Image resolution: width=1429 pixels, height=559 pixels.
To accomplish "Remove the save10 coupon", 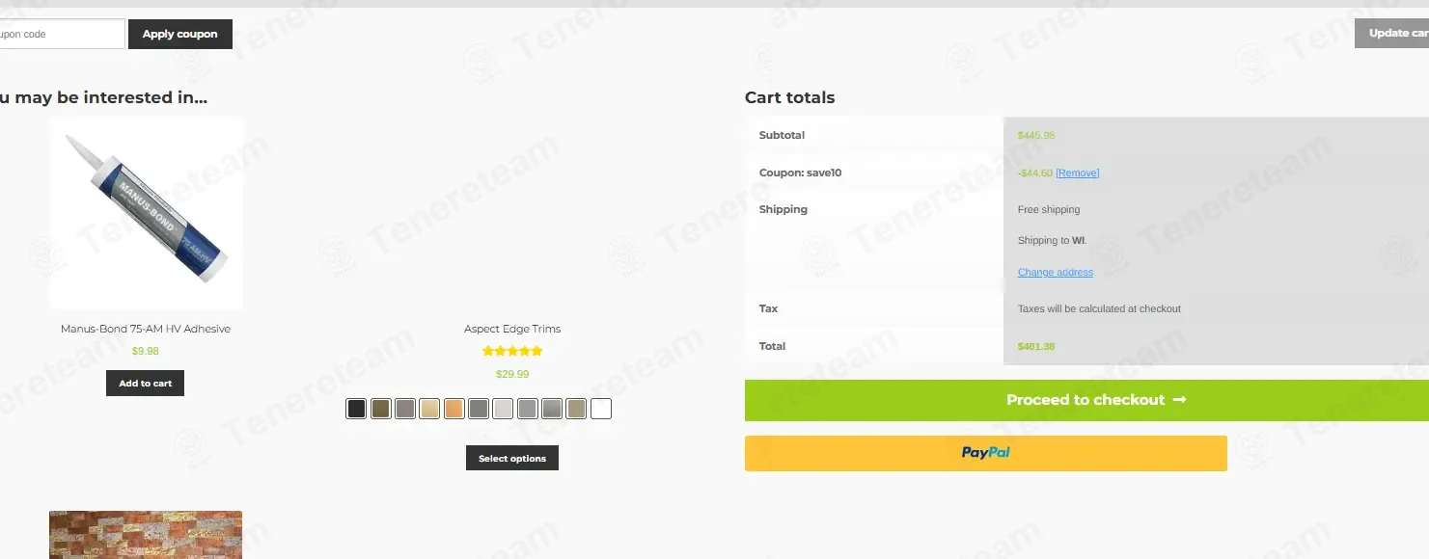I will (1077, 173).
